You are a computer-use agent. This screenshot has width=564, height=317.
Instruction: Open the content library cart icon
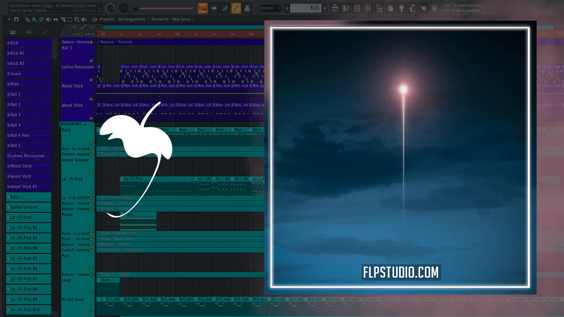pyautogui.click(x=434, y=8)
